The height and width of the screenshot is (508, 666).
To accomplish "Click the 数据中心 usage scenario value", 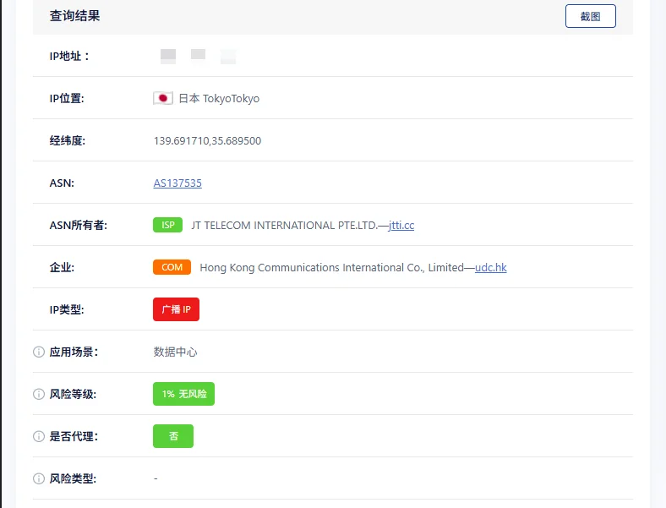I will 175,352.
